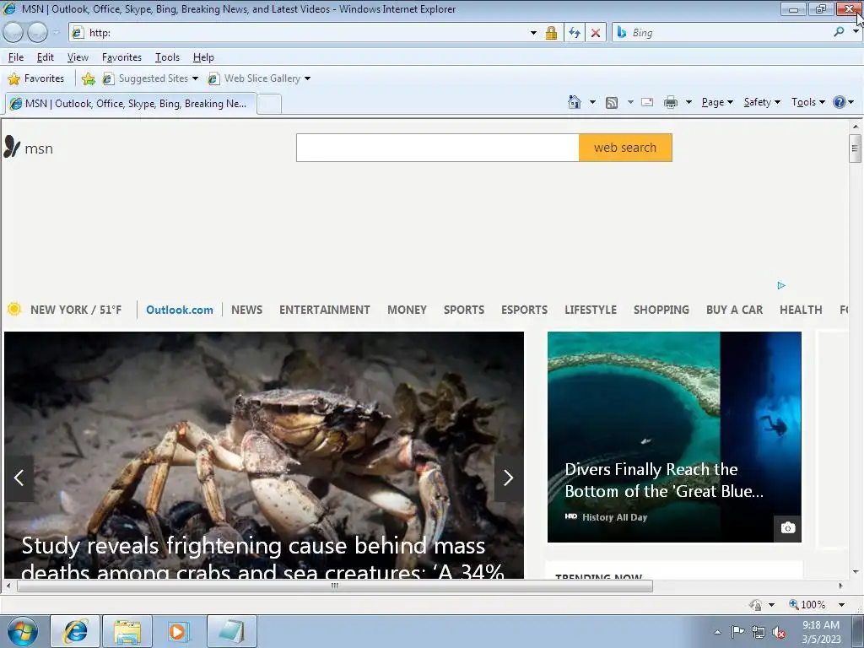Open the View menu
Image resolution: width=864 pixels, height=648 pixels.
(78, 57)
